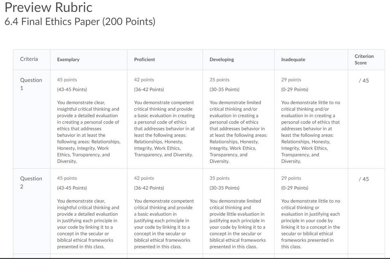Click the Exemplary column header
Image resolution: width=390 pixels, height=259 pixels.
(x=68, y=60)
